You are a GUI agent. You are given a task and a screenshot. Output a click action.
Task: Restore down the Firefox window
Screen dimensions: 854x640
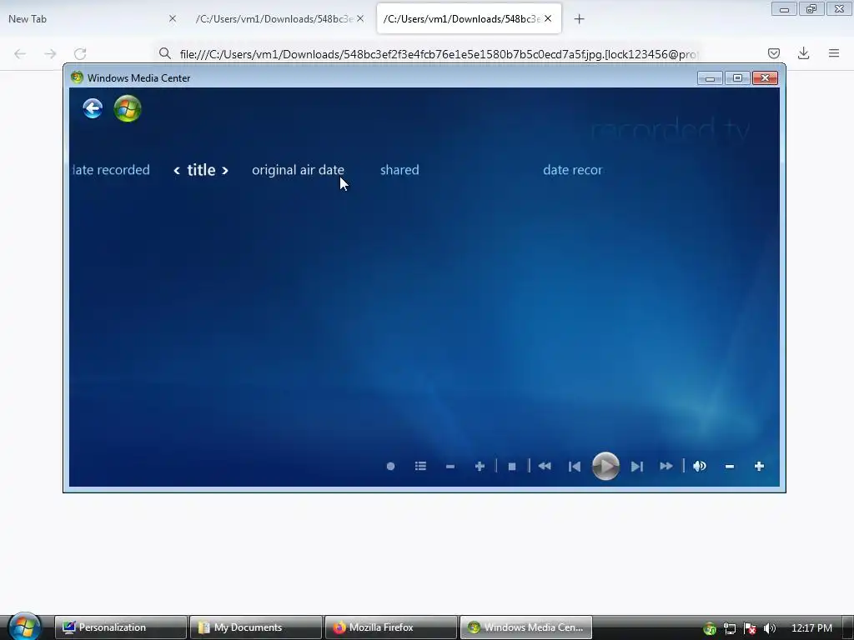[811, 9]
